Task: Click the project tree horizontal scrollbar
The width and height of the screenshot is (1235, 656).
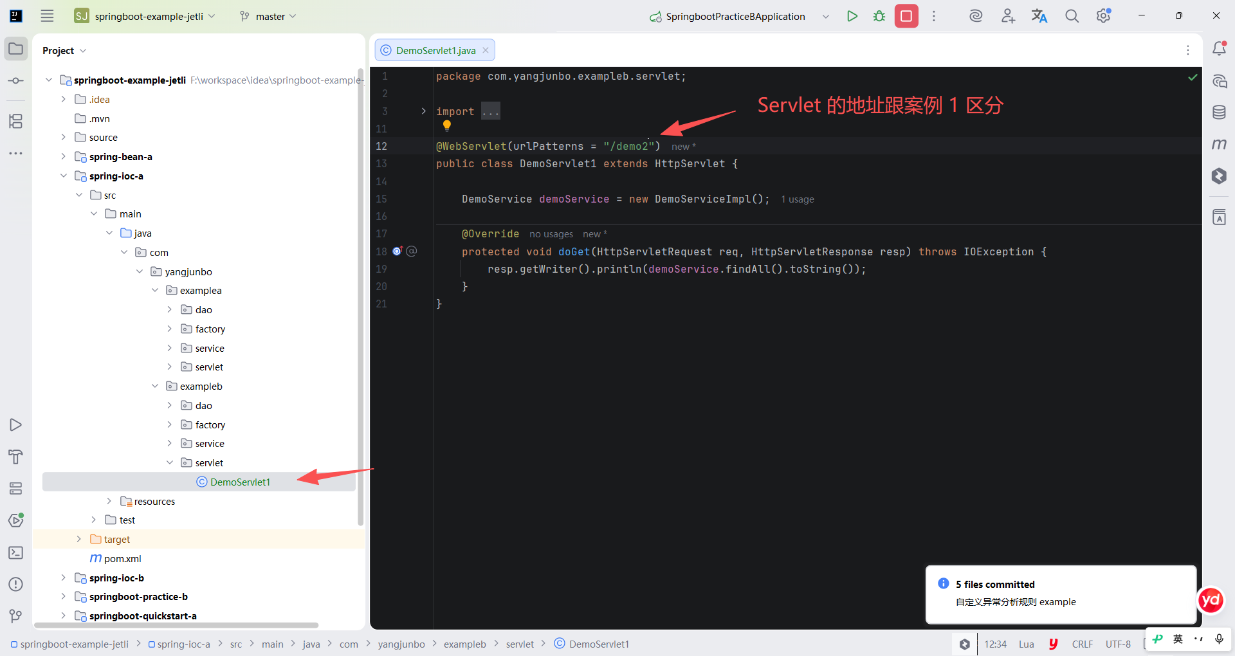Action: pos(177,624)
